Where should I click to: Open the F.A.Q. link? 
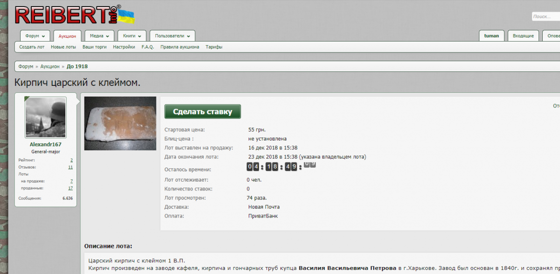point(147,47)
